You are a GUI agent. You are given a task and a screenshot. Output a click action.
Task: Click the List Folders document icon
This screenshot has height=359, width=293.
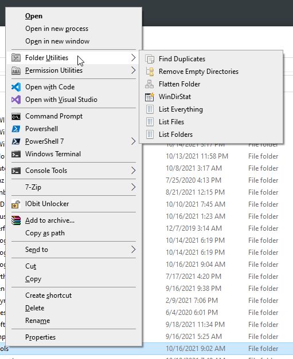(150, 135)
